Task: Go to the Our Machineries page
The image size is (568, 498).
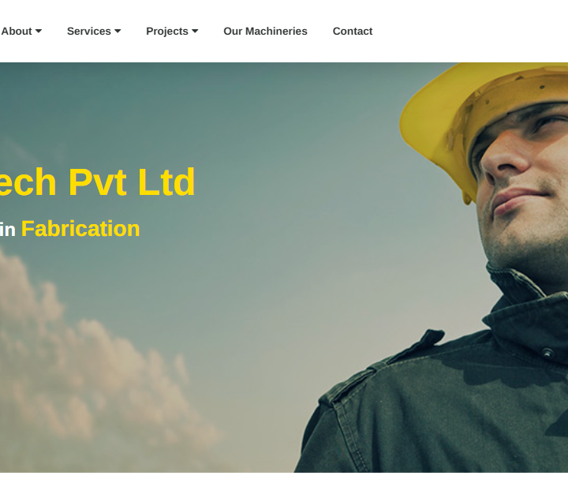Action: (x=265, y=32)
